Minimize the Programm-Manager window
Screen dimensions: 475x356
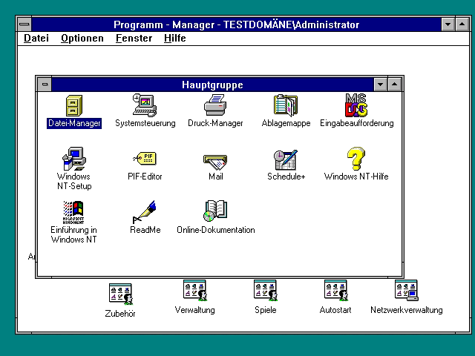tap(448, 24)
